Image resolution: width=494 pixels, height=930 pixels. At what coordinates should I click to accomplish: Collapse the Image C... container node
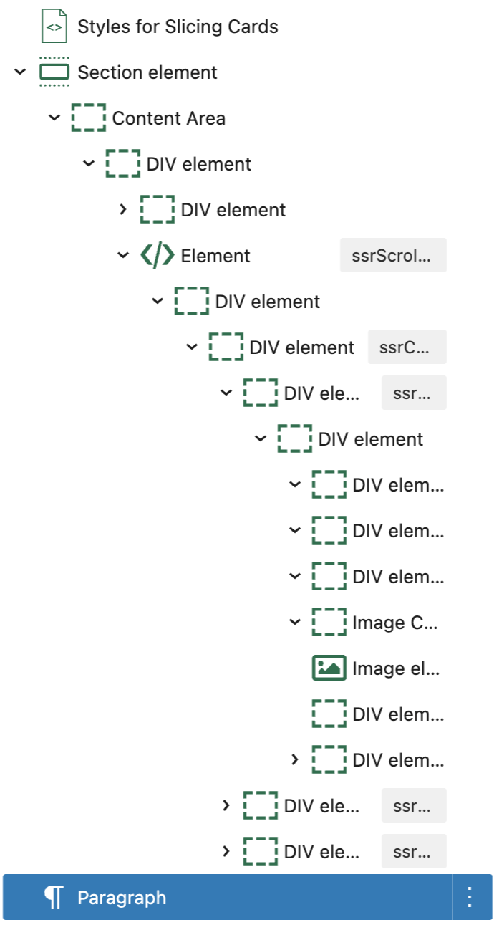[295, 623]
